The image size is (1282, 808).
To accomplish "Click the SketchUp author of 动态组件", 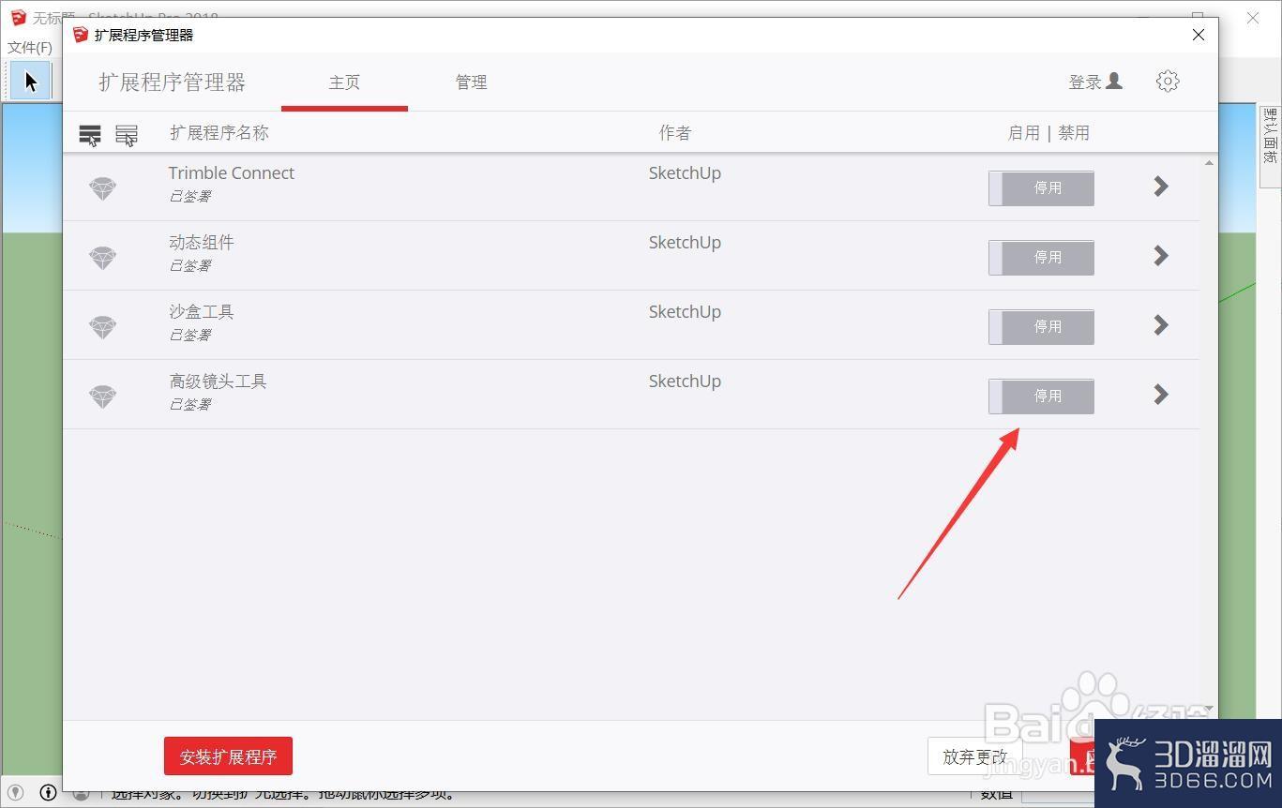I will pos(685,242).
